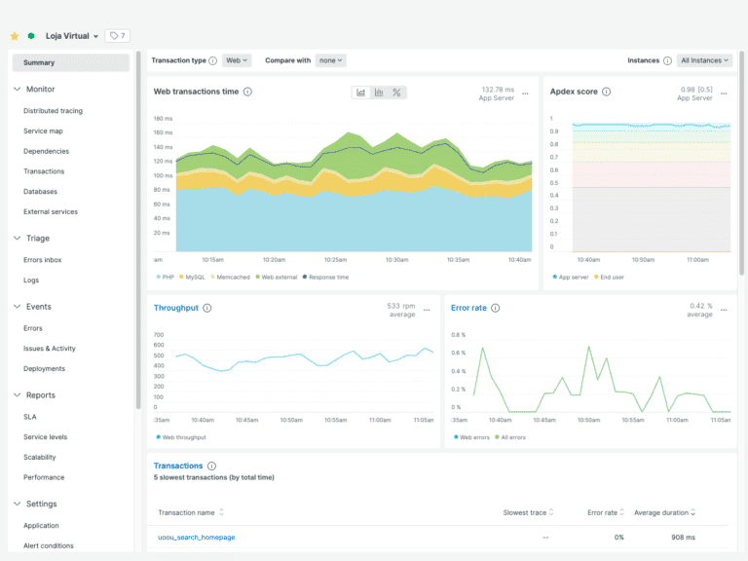Screen dimensions: 748x561
Task: Collapse the Events section
Action: point(18,307)
